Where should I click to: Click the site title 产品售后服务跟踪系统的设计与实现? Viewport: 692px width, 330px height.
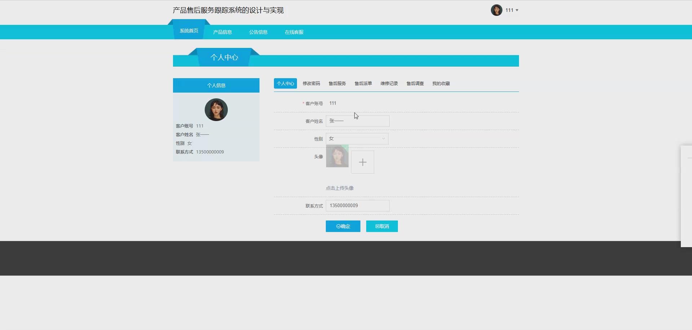[x=228, y=10]
